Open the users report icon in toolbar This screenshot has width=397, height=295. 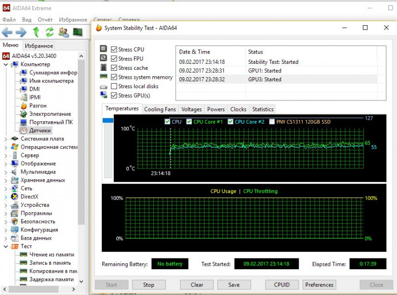pyautogui.click(x=64, y=32)
